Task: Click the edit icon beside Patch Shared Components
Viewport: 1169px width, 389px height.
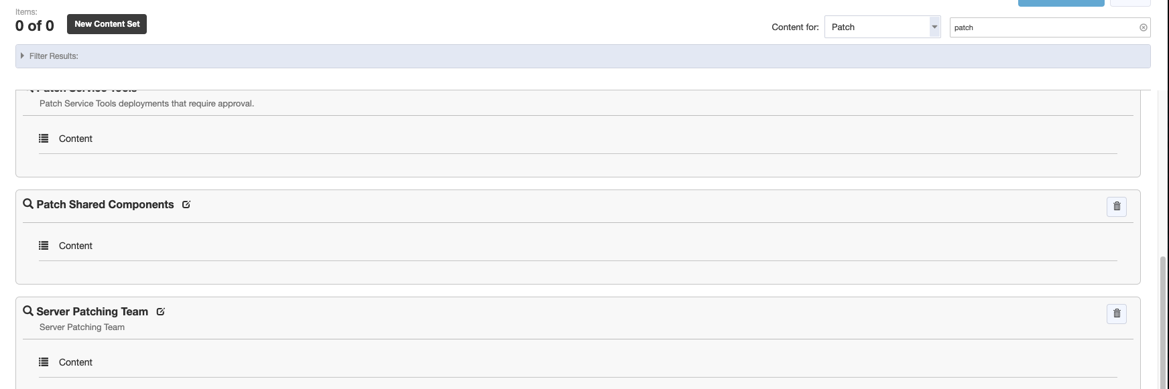Action: 186,204
